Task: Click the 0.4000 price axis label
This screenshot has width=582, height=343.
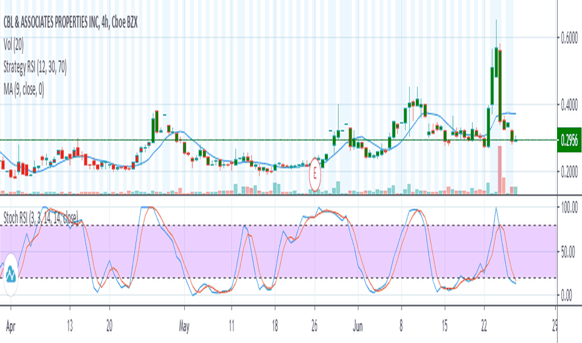Action: tap(569, 105)
